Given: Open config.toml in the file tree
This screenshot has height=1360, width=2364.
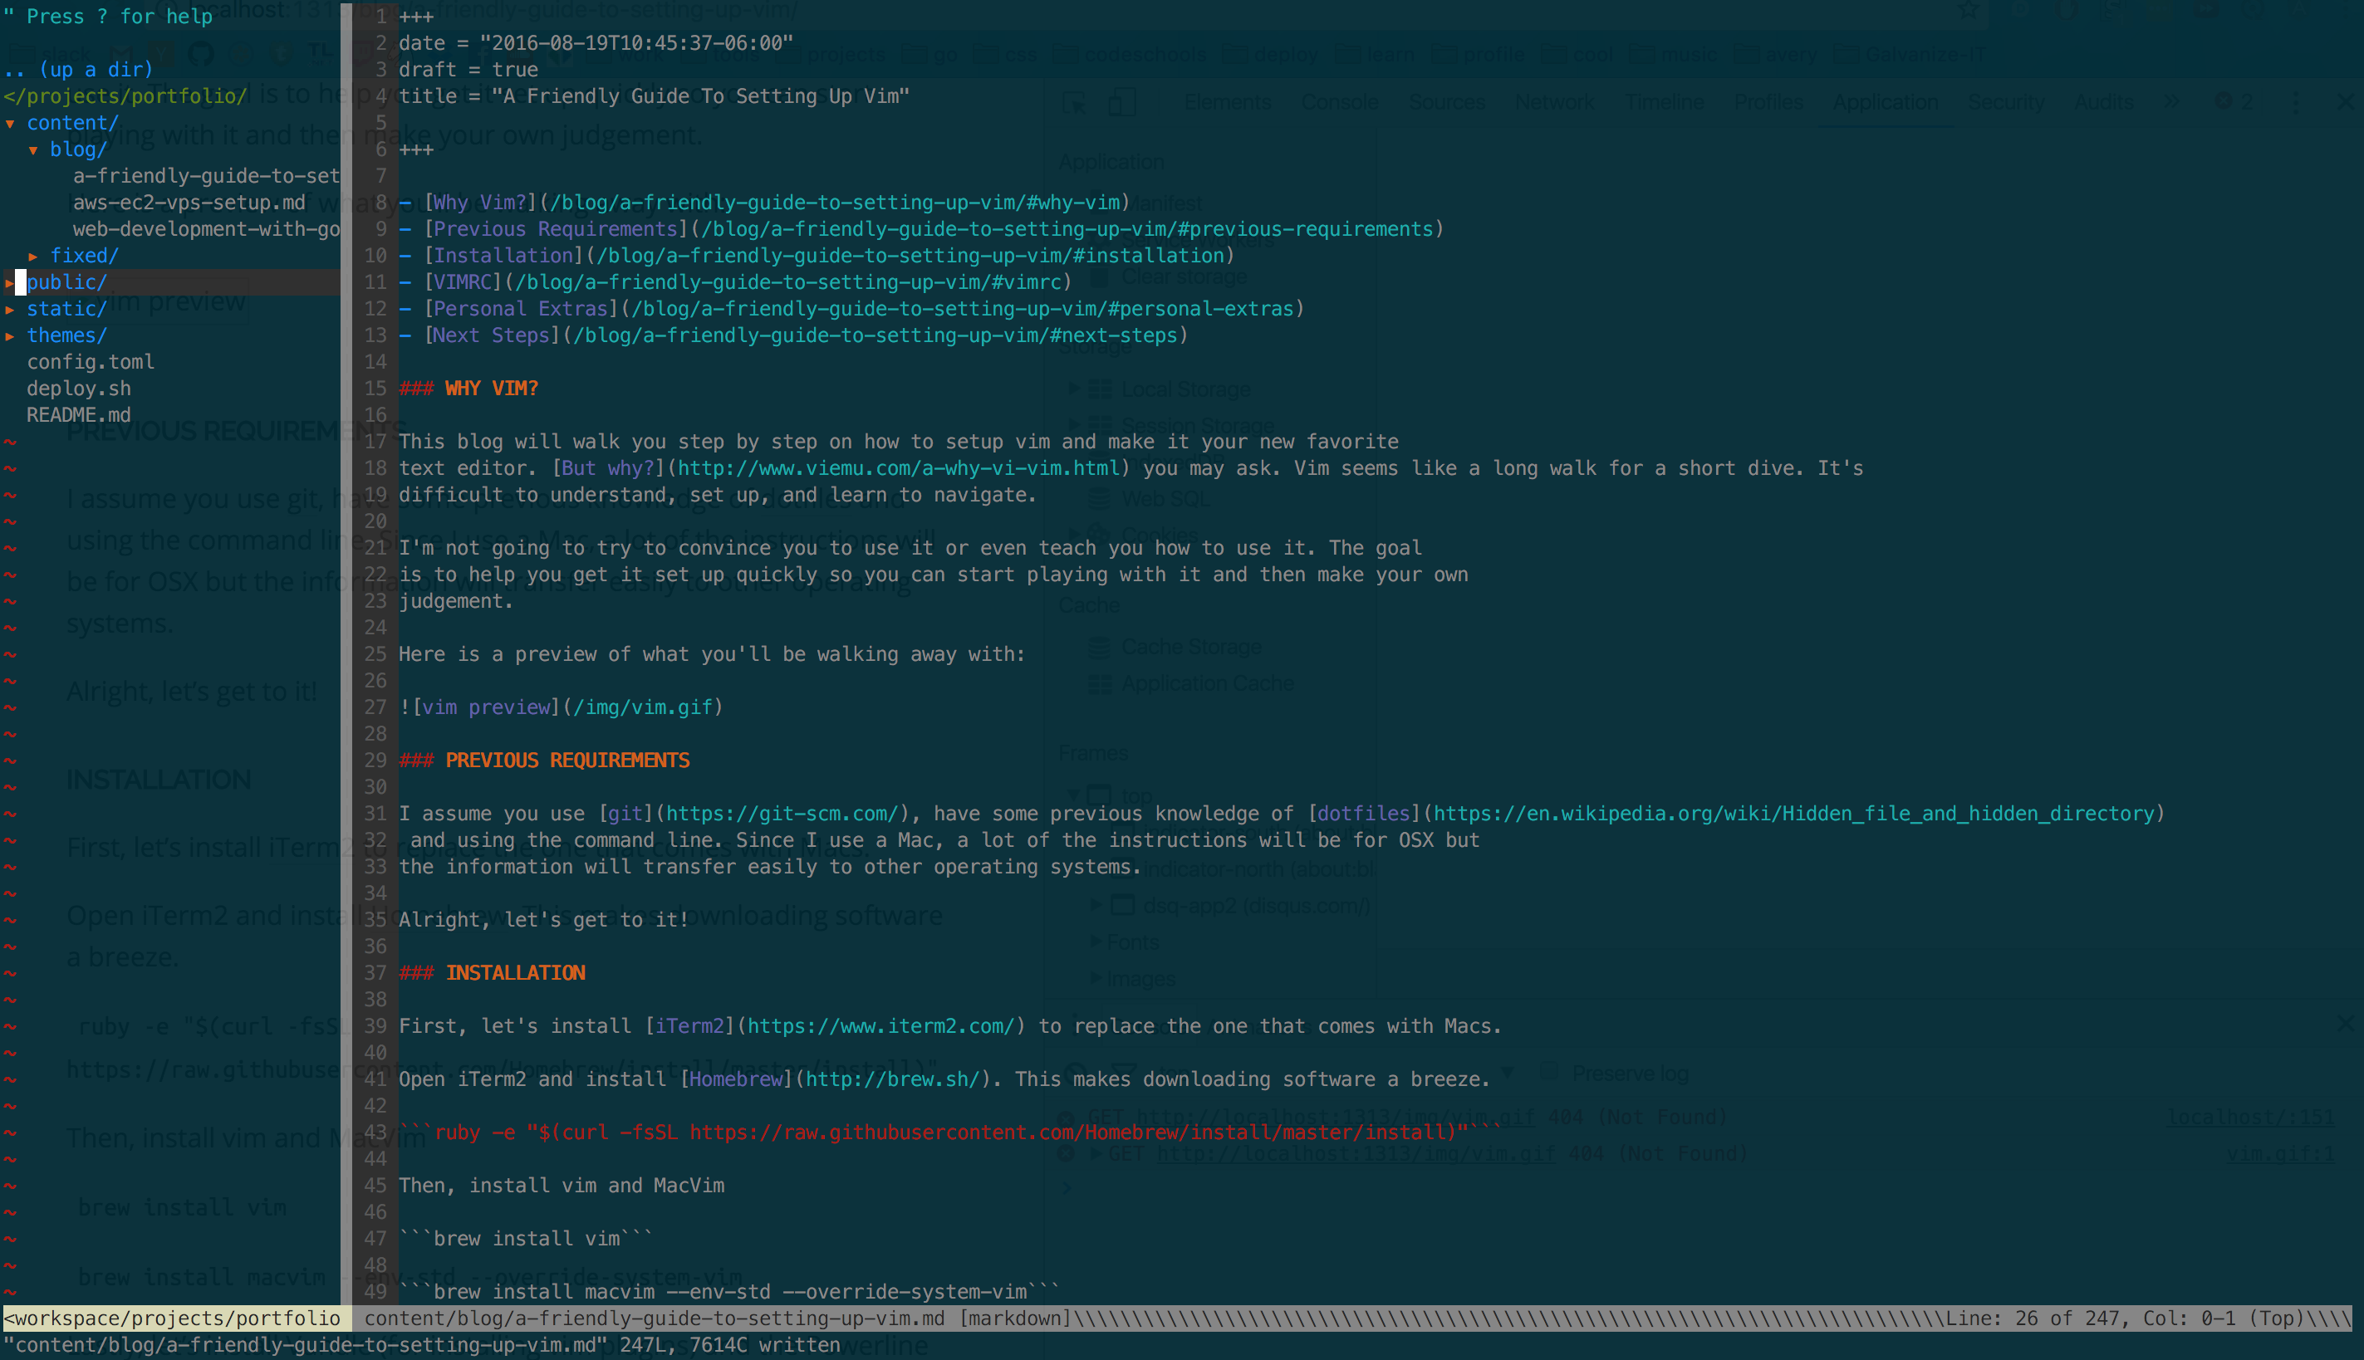Looking at the screenshot, I should [x=91, y=361].
